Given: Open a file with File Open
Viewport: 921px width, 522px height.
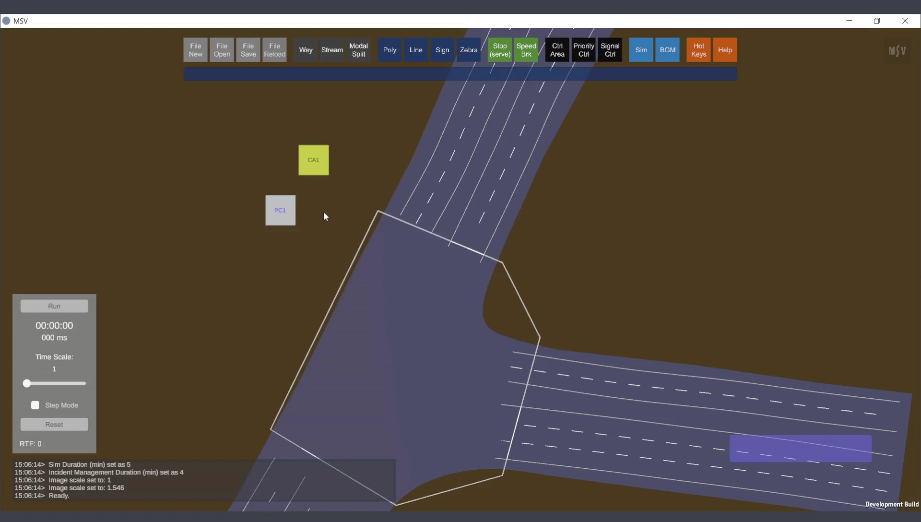Looking at the screenshot, I should 222,50.
